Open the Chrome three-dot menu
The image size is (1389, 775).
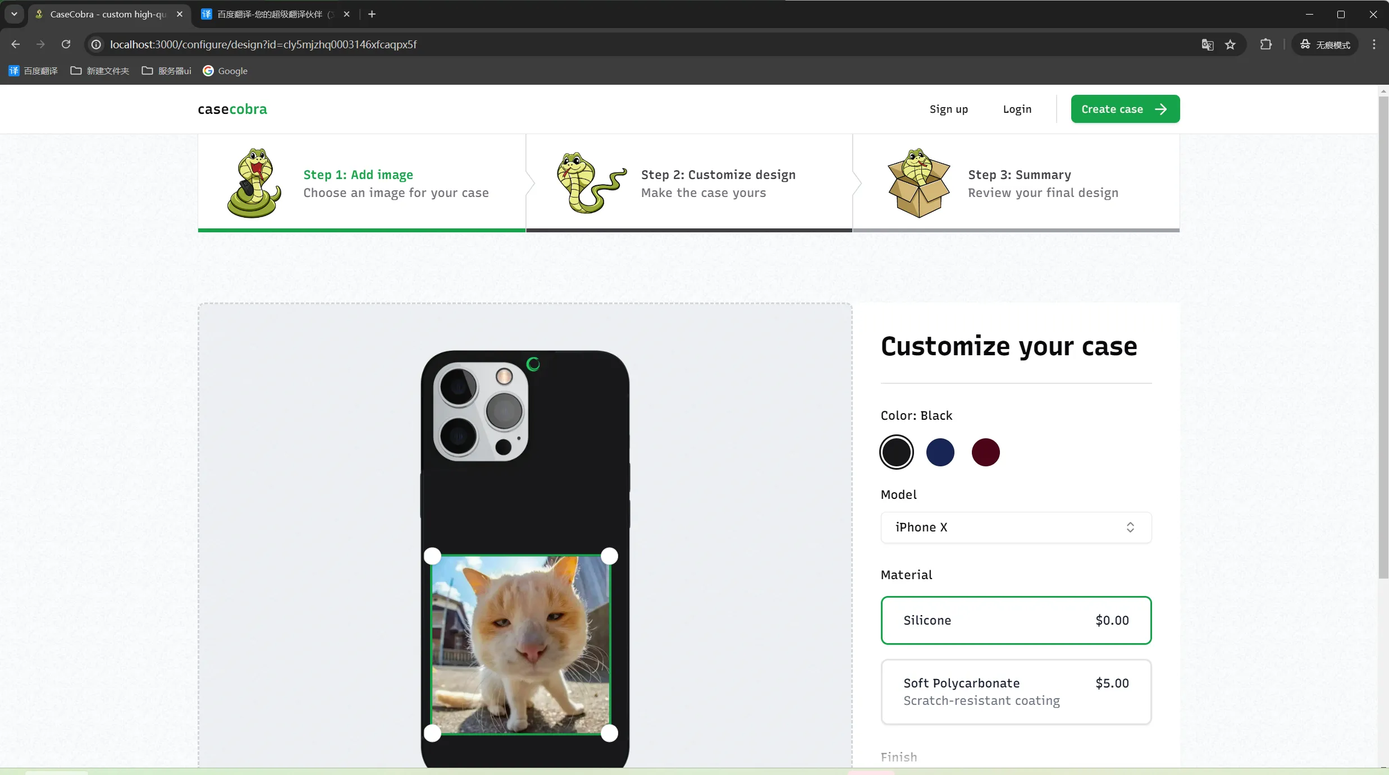coord(1374,44)
